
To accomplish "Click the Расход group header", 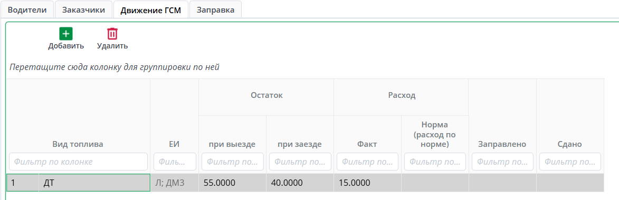I will (402, 95).
